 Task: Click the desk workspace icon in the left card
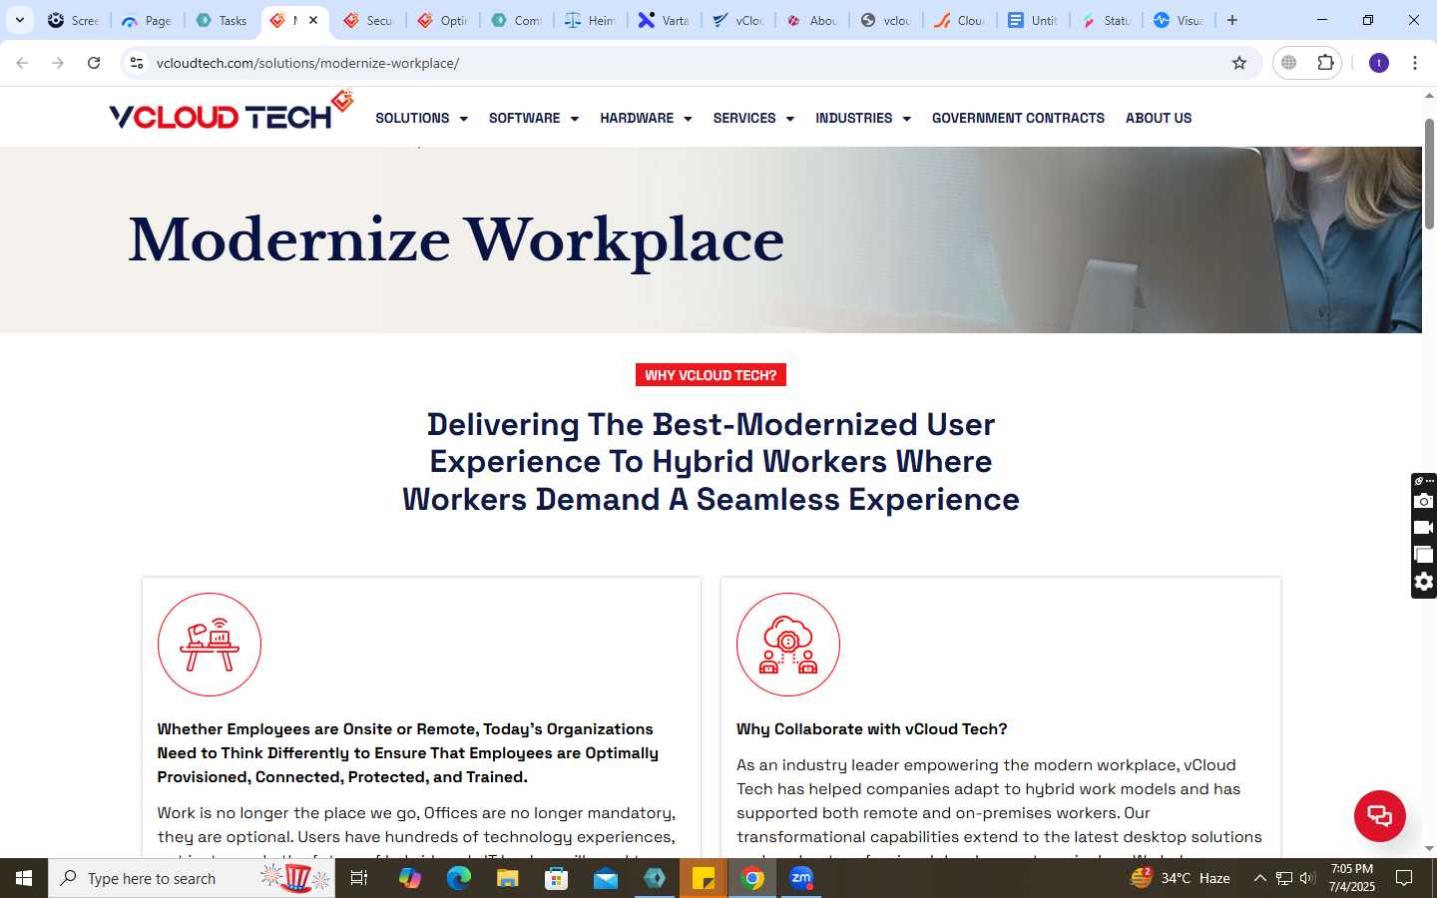(x=210, y=645)
